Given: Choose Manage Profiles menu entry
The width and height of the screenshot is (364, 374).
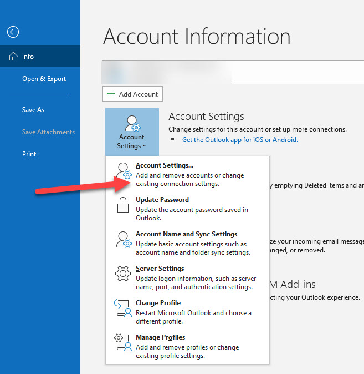Looking at the screenshot, I should [x=187, y=346].
